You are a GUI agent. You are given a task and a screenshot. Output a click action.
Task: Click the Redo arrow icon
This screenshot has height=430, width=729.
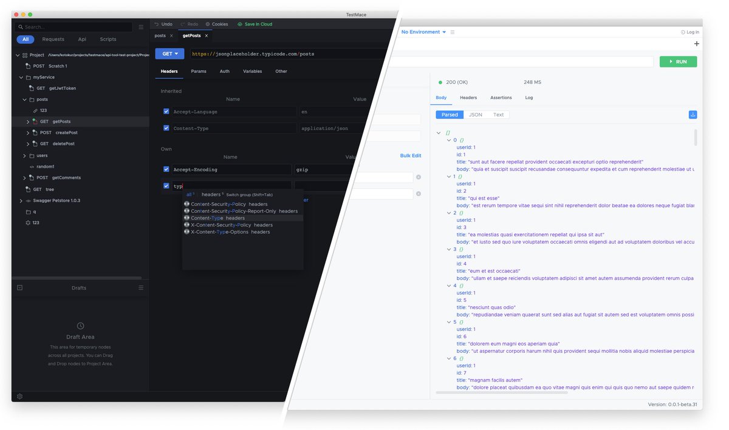pos(182,24)
